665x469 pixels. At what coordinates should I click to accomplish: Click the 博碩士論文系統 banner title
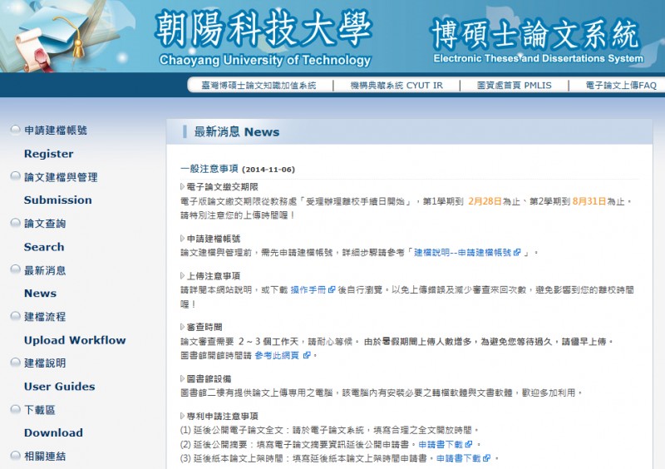point(535,34)
